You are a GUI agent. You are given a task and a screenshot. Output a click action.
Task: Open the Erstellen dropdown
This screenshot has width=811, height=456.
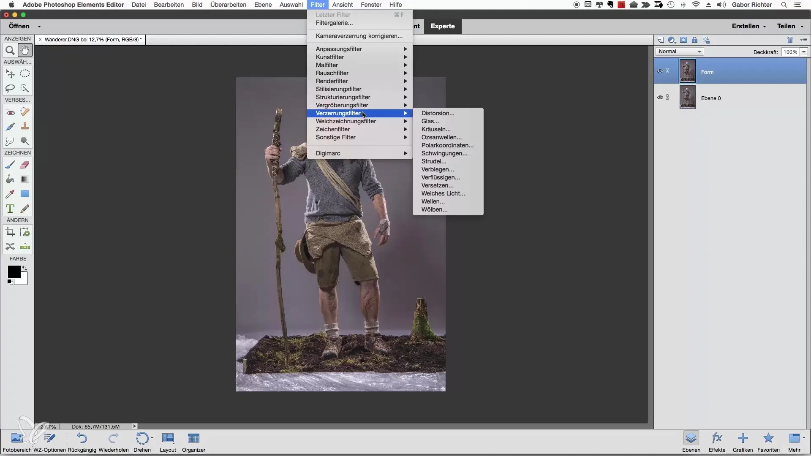[748, 26]
